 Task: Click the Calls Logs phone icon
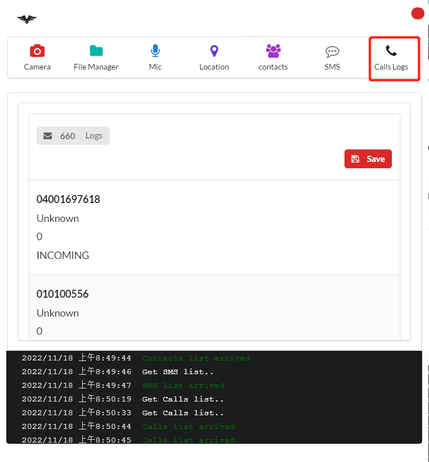point(391,51)
